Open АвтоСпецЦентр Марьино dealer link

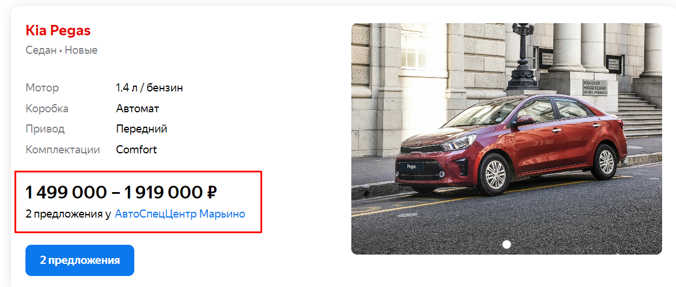[x=180, y=214]
